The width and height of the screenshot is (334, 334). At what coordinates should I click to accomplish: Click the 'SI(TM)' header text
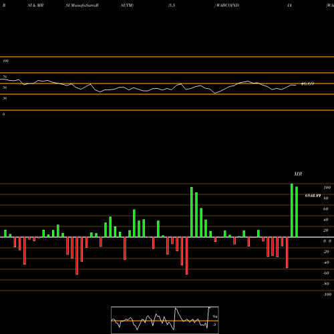[x=127, y=5]
